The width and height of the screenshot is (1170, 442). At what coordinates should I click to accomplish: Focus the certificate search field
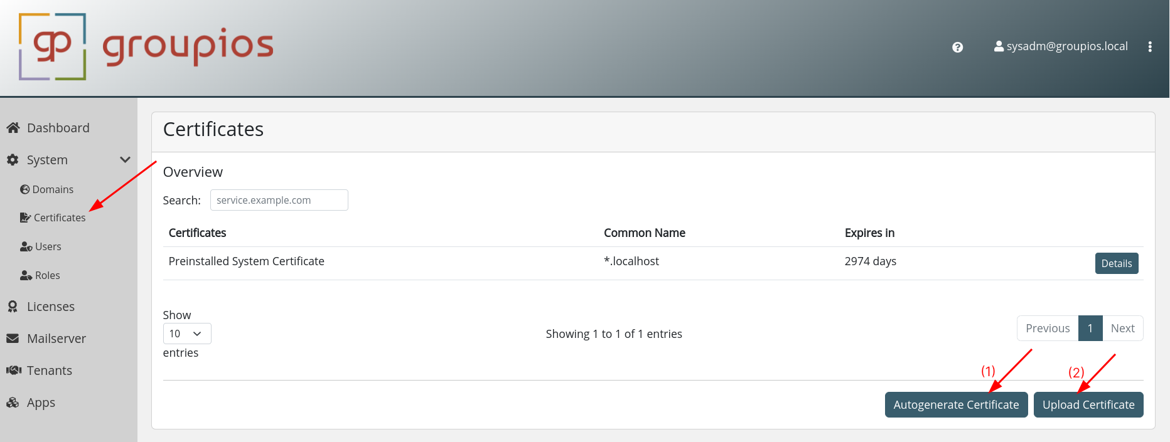click(x=279, y=200)
